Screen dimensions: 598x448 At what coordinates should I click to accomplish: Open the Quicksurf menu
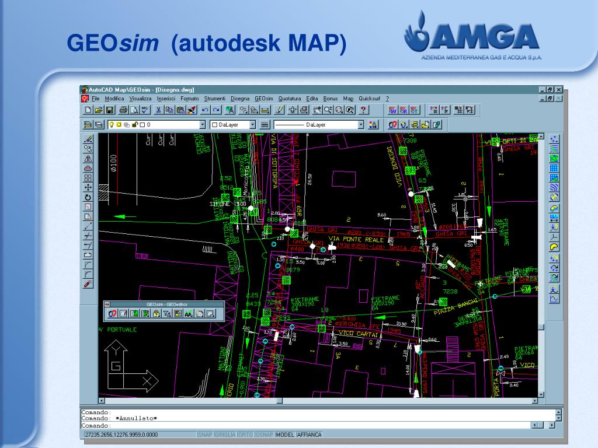pos(369,99)
